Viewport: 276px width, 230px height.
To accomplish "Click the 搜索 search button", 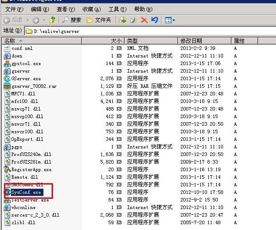I will (72, 20).
